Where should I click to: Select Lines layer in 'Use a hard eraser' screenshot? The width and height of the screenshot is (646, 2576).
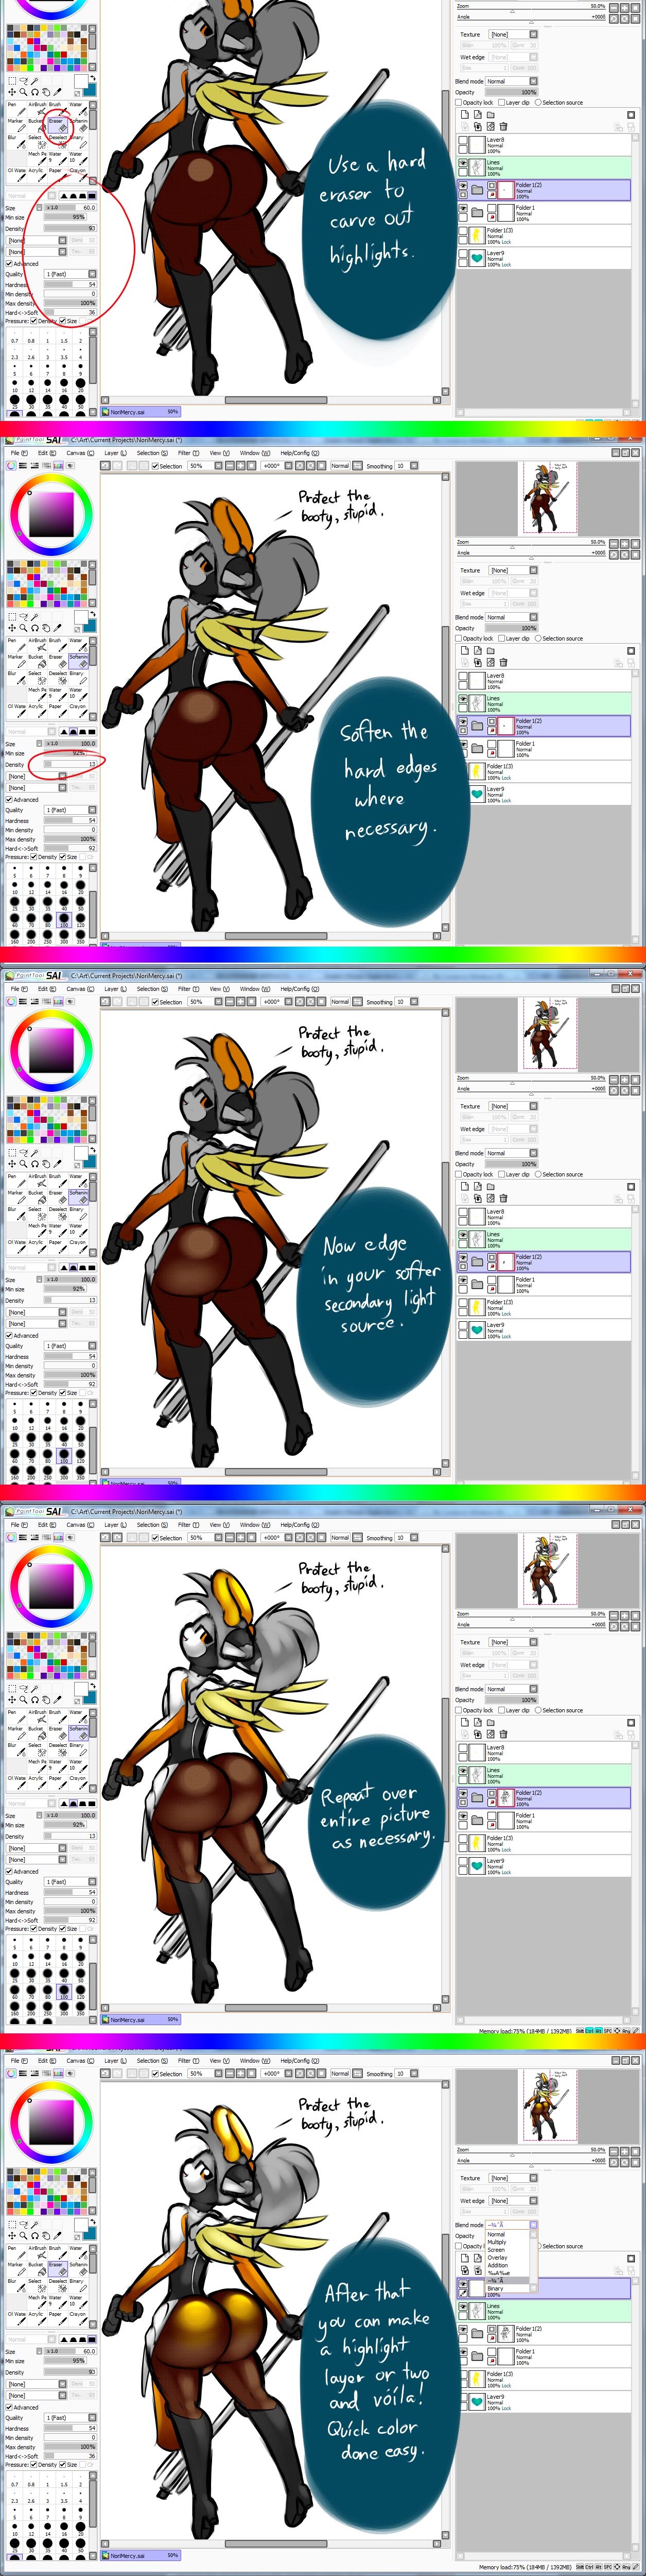point(544,166)
